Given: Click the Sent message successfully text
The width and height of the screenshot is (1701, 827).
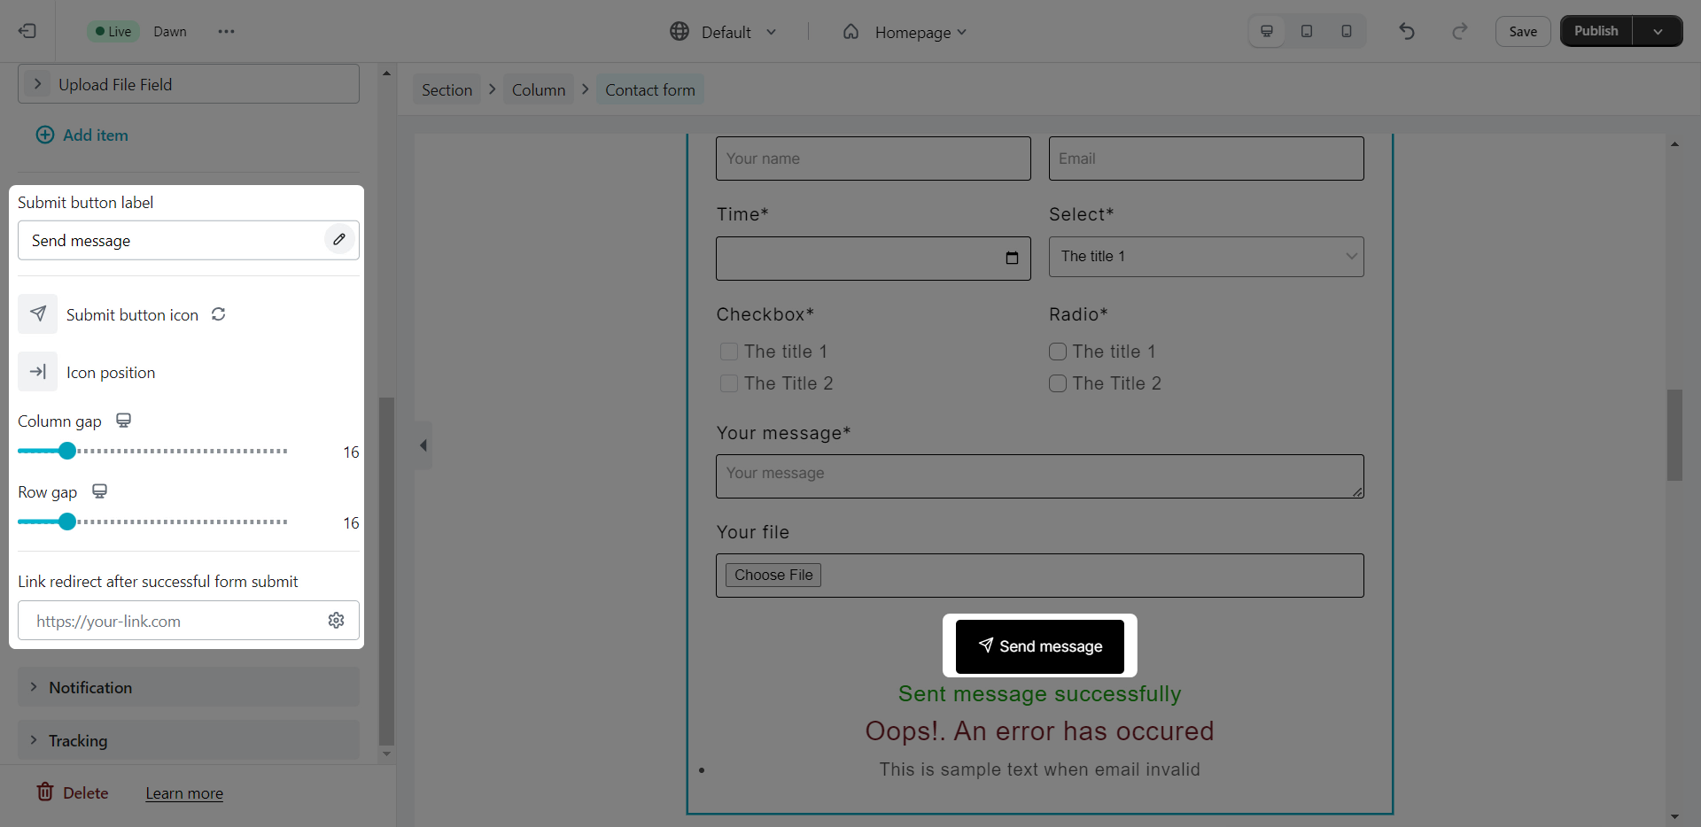Looking at the screenshot, I should [x=1040, y=693].
